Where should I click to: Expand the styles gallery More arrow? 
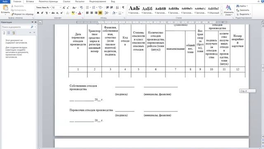click(222, 14)
